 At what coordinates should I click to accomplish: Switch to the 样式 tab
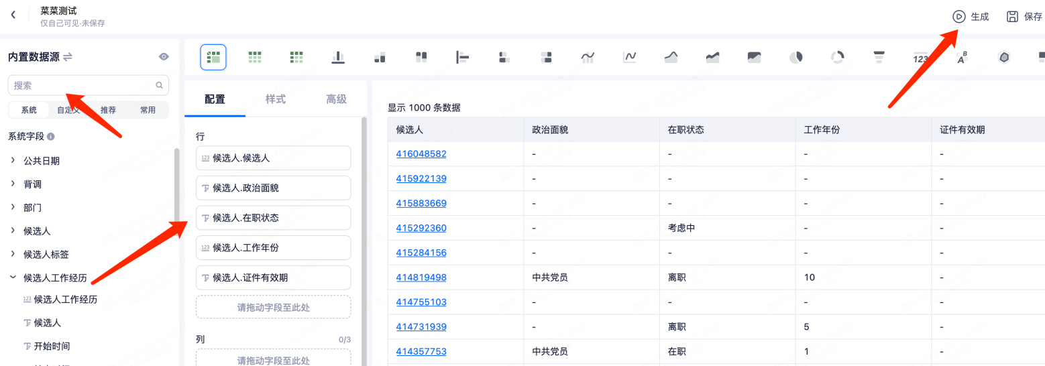276,99
